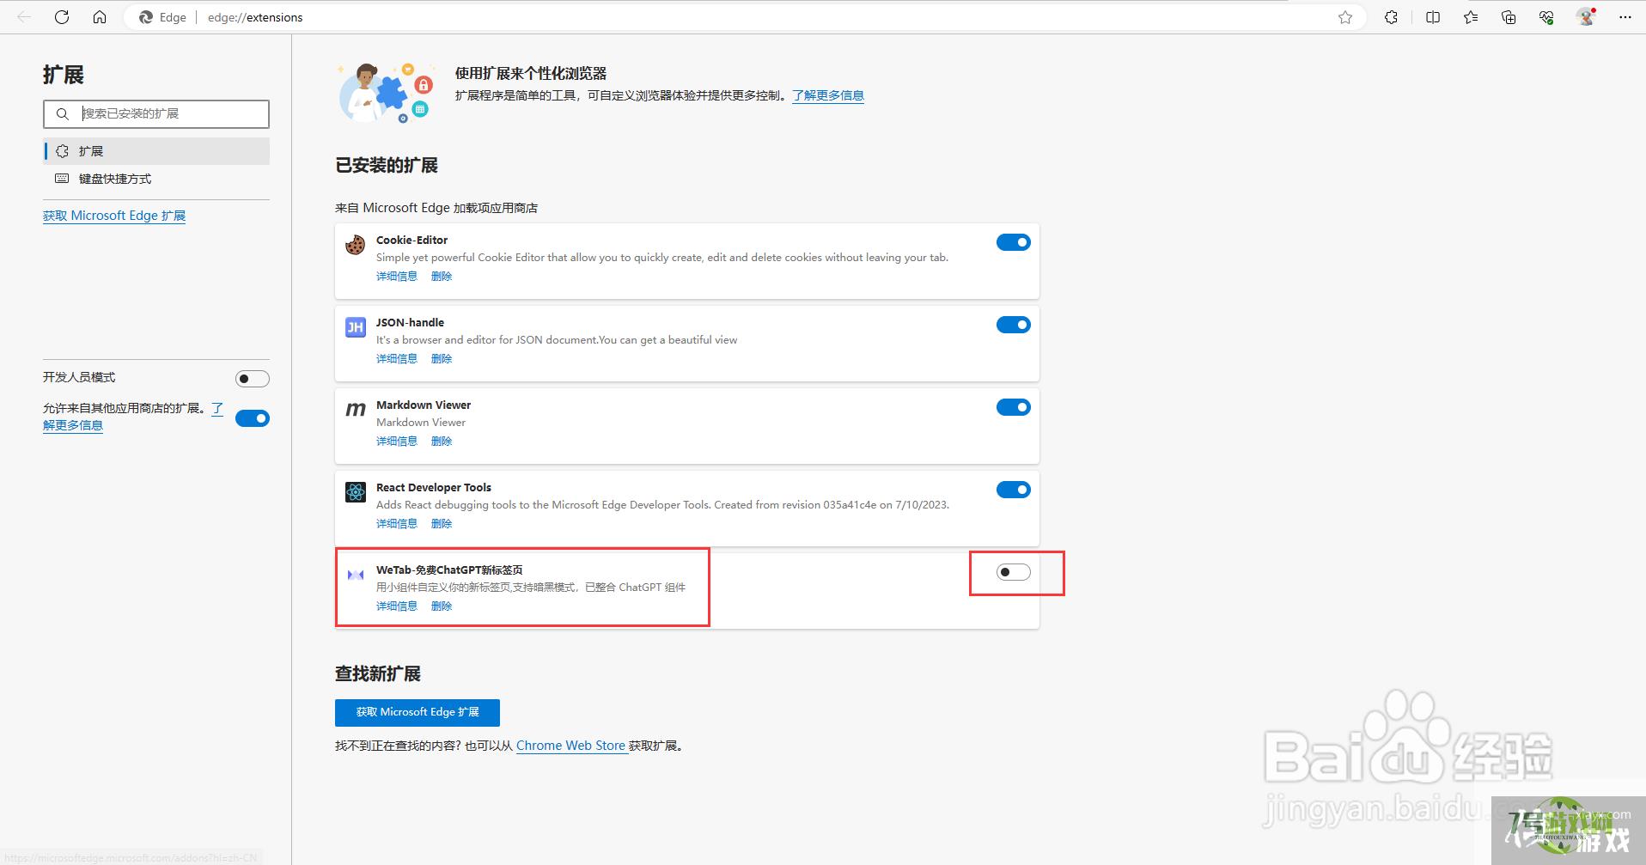Open the Extensions puzzle toolbar icon
This screenshot has height=865, width=1646.
[x=1391, y=17]
